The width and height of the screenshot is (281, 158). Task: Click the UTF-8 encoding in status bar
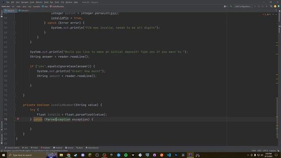tap(265, 151)
